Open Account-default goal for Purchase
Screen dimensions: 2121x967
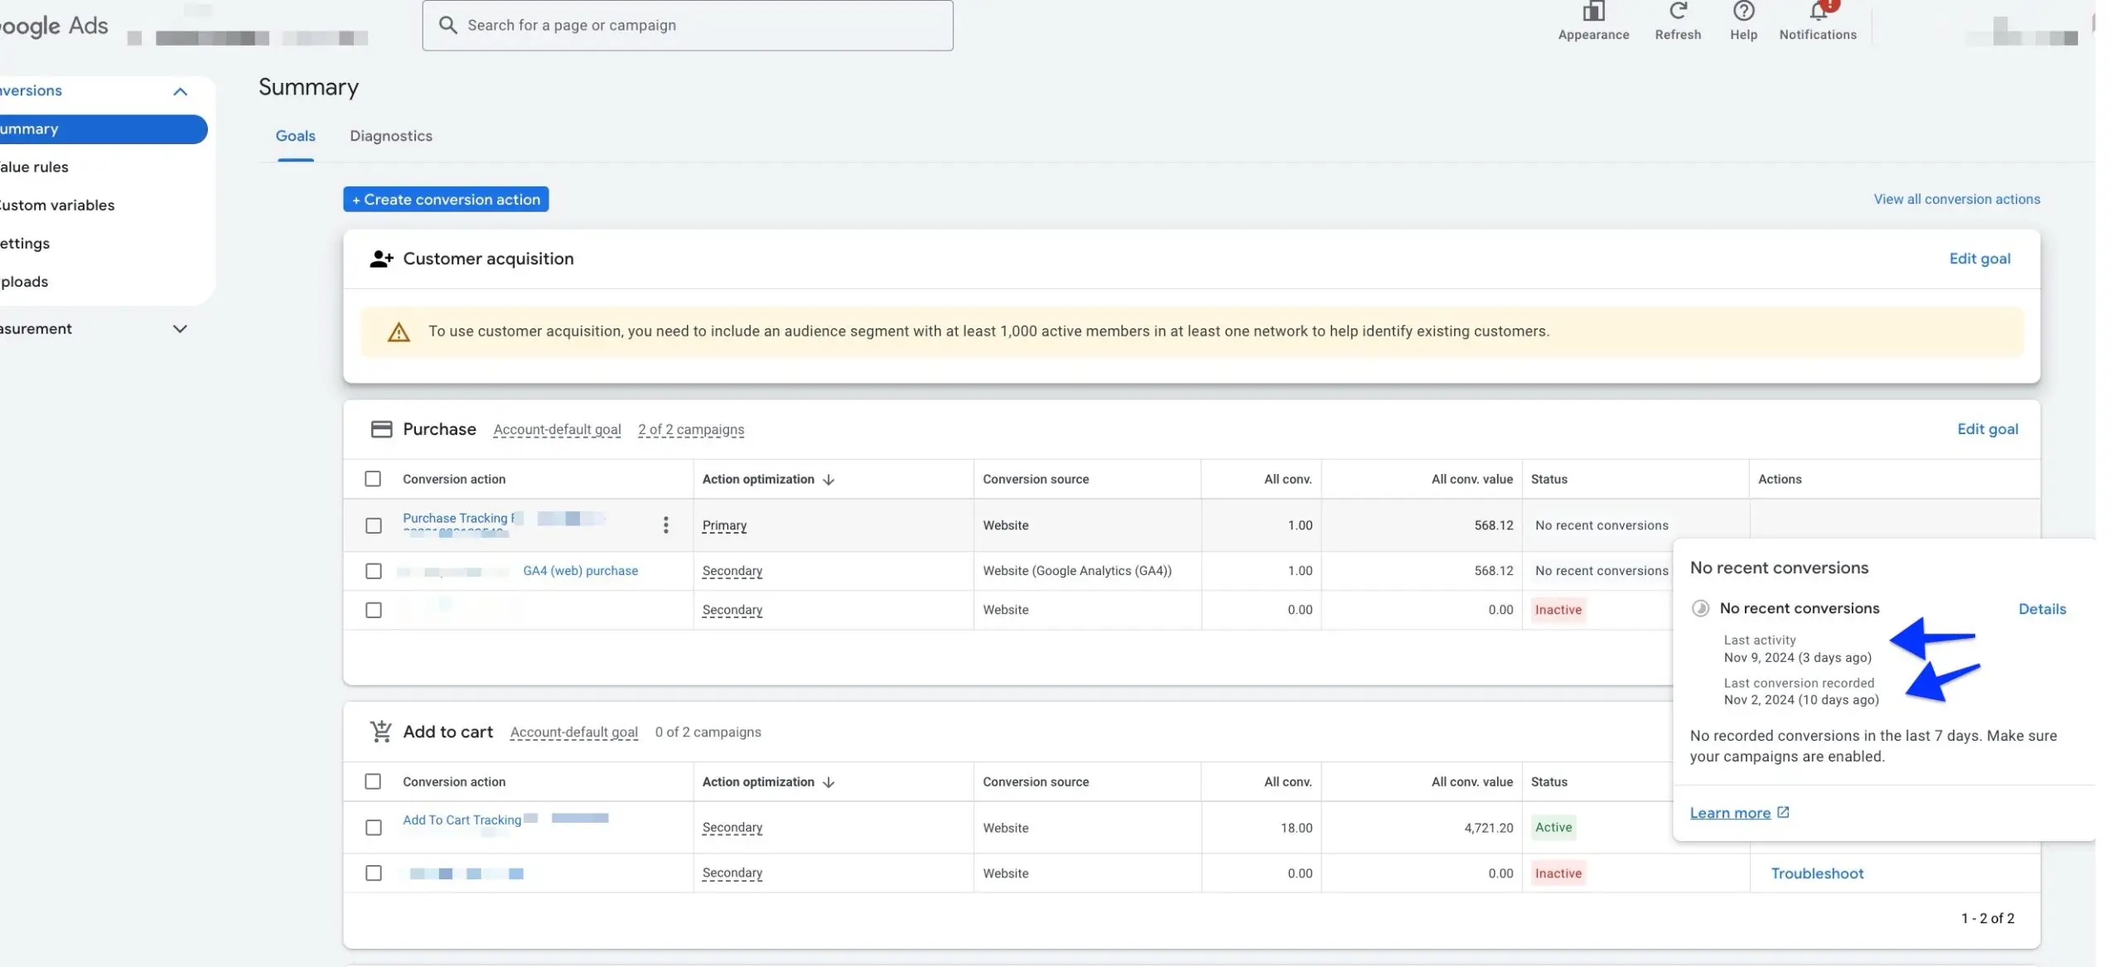coord(557,429)
